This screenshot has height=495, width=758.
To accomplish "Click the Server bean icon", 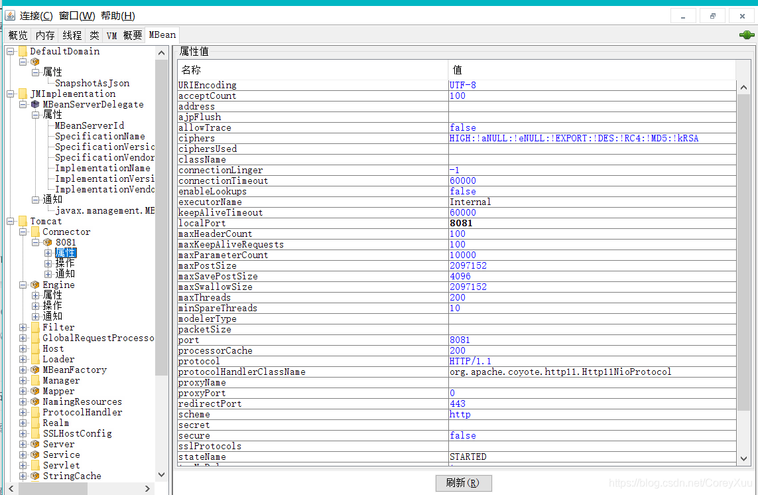I will pos(35,444).
